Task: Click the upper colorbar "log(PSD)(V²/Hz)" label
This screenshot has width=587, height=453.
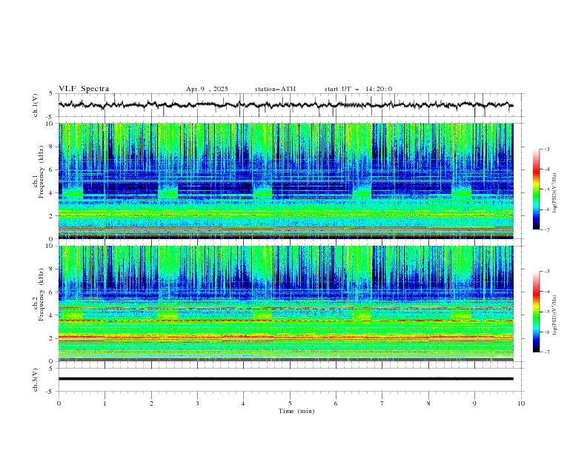Action: (x=555, y=193)
